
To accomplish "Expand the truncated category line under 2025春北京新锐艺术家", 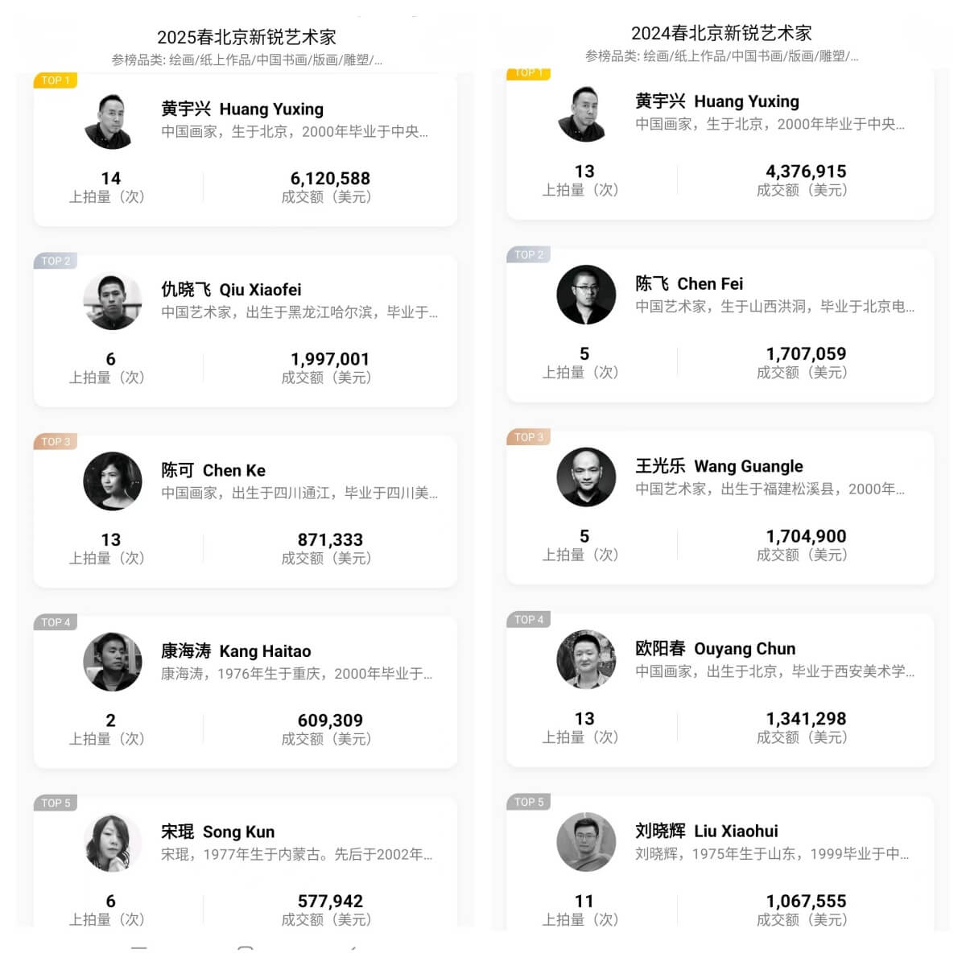I will [246, 60].
